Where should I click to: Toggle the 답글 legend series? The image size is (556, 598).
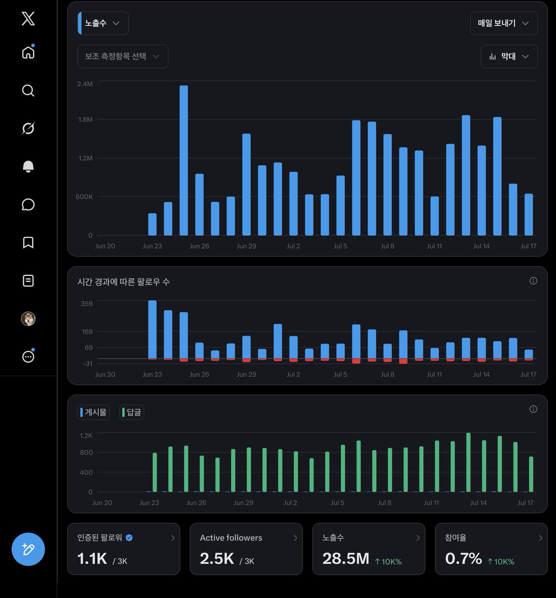click(132, 412)
